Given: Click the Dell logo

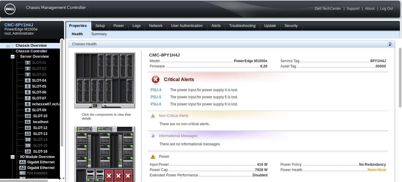Looking at the screenshot, I should pos(10,9).
